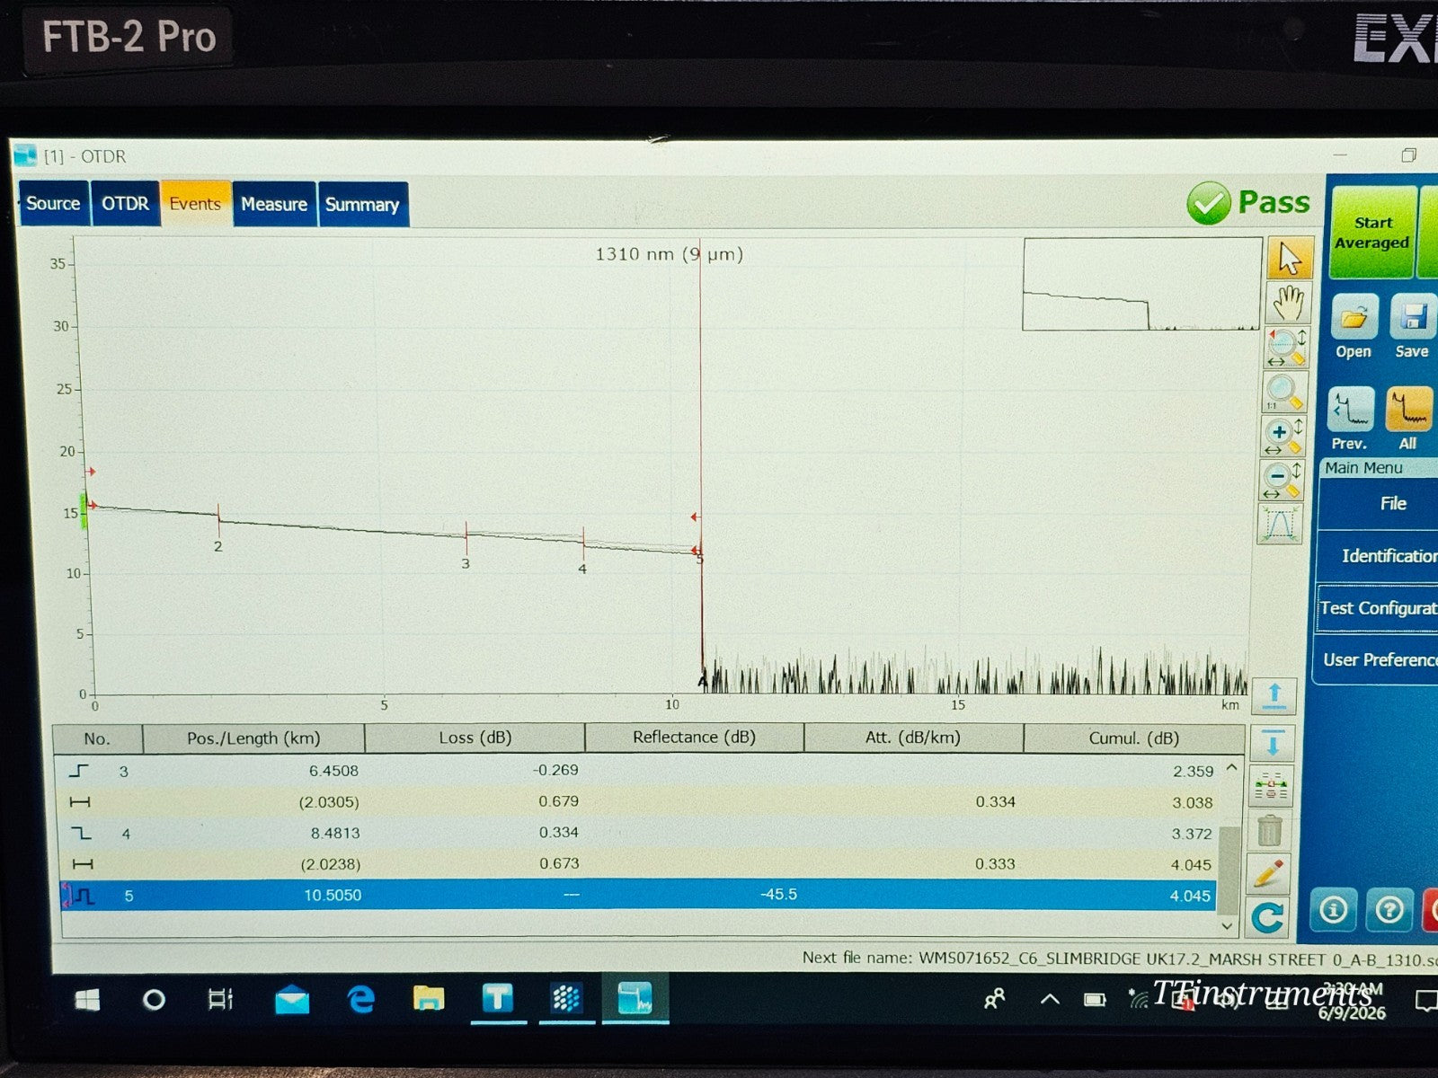The width and height of the screenshot is (1438, 1078).
Task: Select event 5 row at 10.5050 km
Action: pos(637,896)
